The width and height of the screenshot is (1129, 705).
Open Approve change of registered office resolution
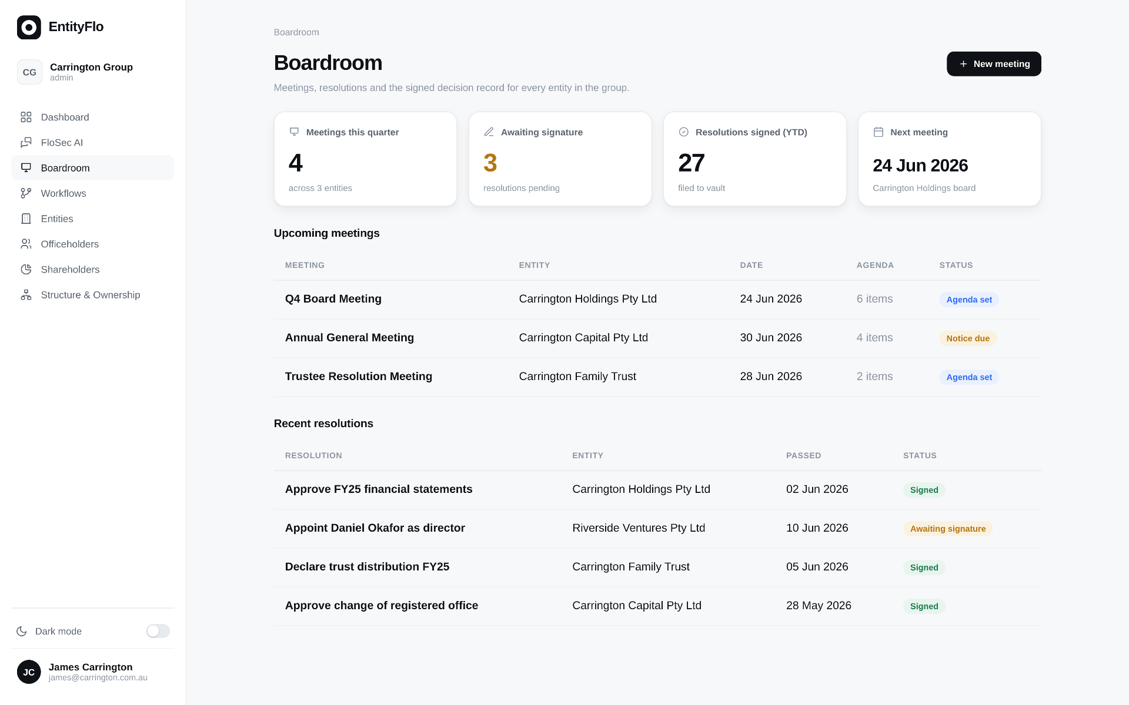tap(657, 606)
